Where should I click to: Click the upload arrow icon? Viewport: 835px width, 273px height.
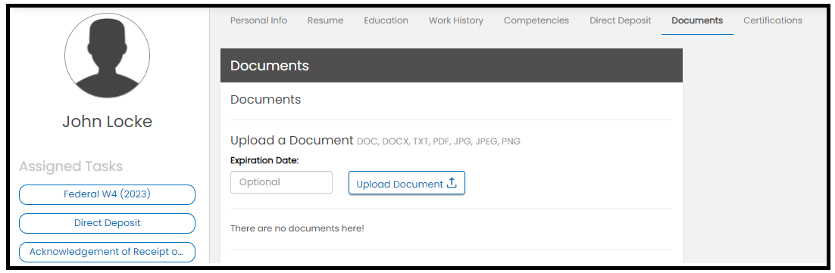[452, 183]
